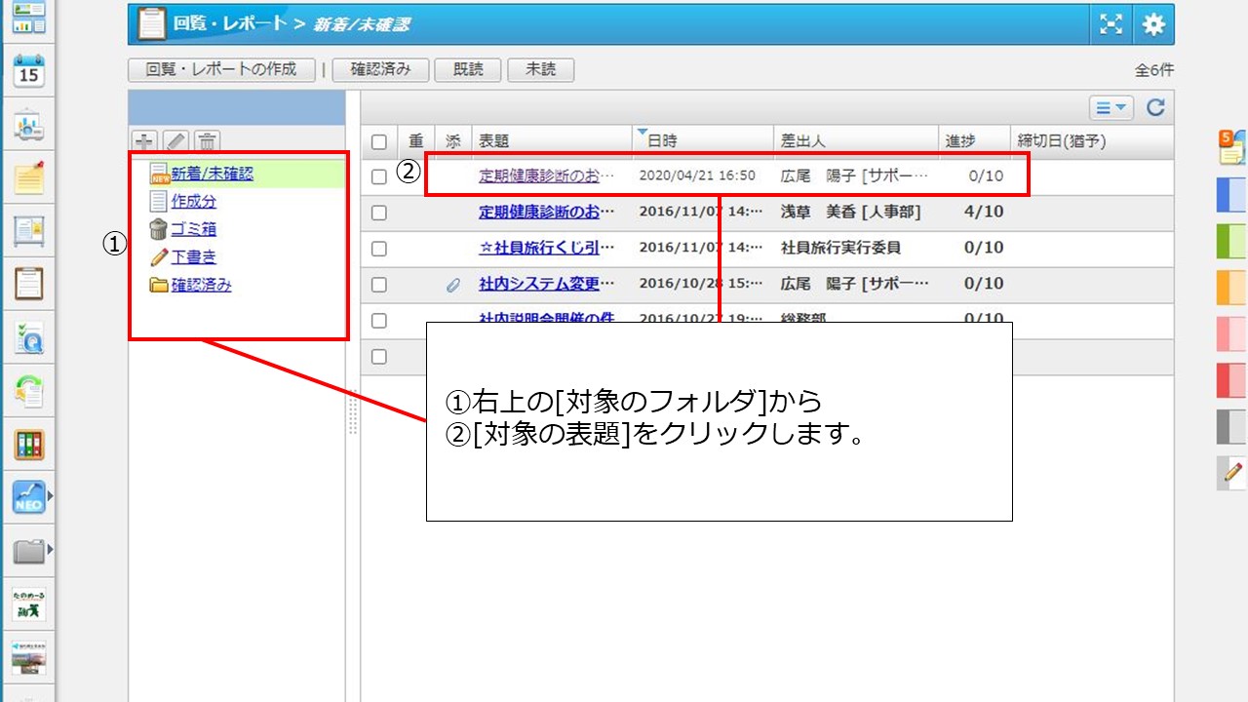
Task: Open the NEO chart icon in sidebar
Action: point(28,497)
